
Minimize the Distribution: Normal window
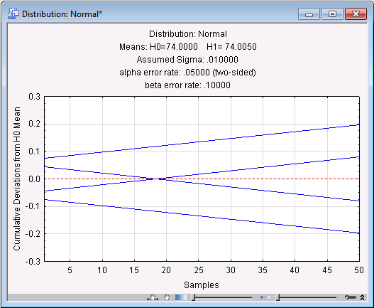coord(309,14)
